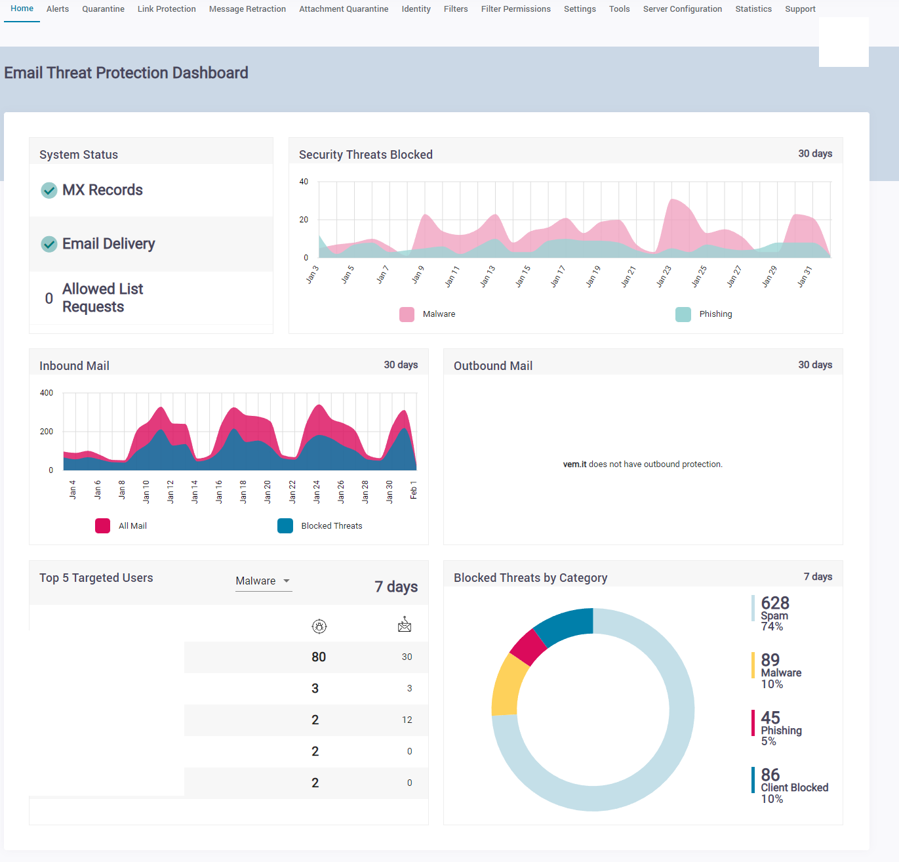Viewport: 899px width, 862px height.
Task: Click the Spam bar marker in category legend
Action: [x=753, y=608]
